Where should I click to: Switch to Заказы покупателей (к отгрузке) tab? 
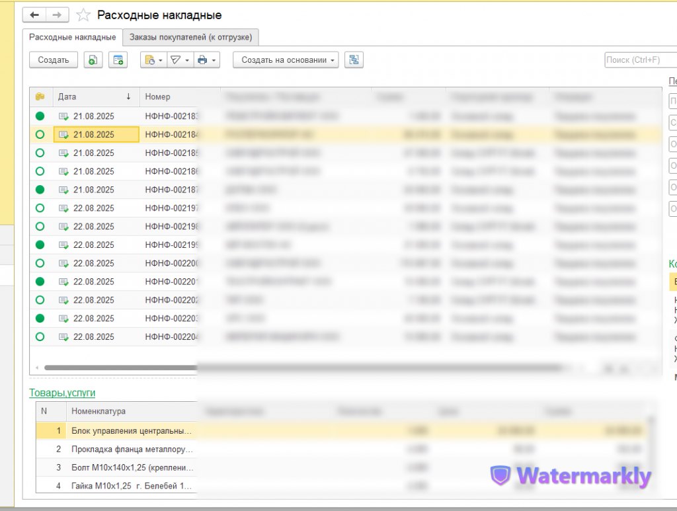pyautogui.click(x=190, y=37)
